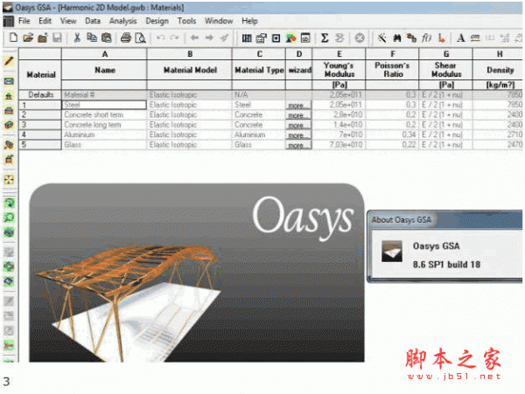Open Print Preview from toolbar

point(140,38)
